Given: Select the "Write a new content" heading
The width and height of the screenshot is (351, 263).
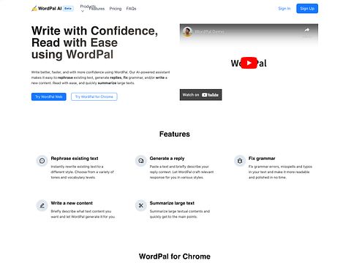Looking at the screenshot, I should click(x=72, y=203).
